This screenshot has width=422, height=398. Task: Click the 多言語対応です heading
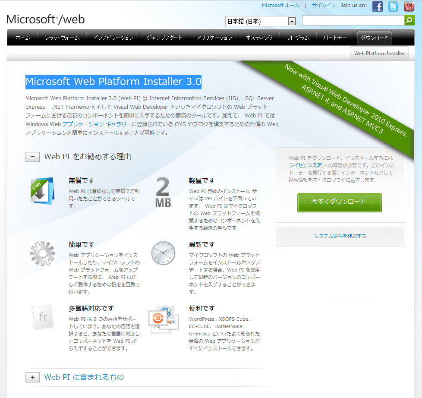coord(91,308)
